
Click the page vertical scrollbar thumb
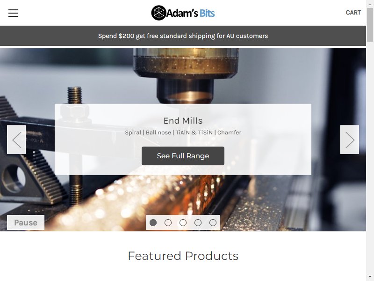pyautogui.click(x=370, y=25)
